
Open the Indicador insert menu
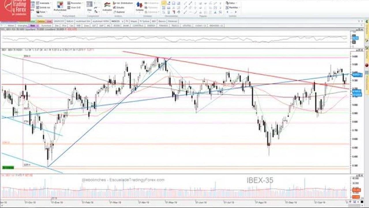coord(107,7)
